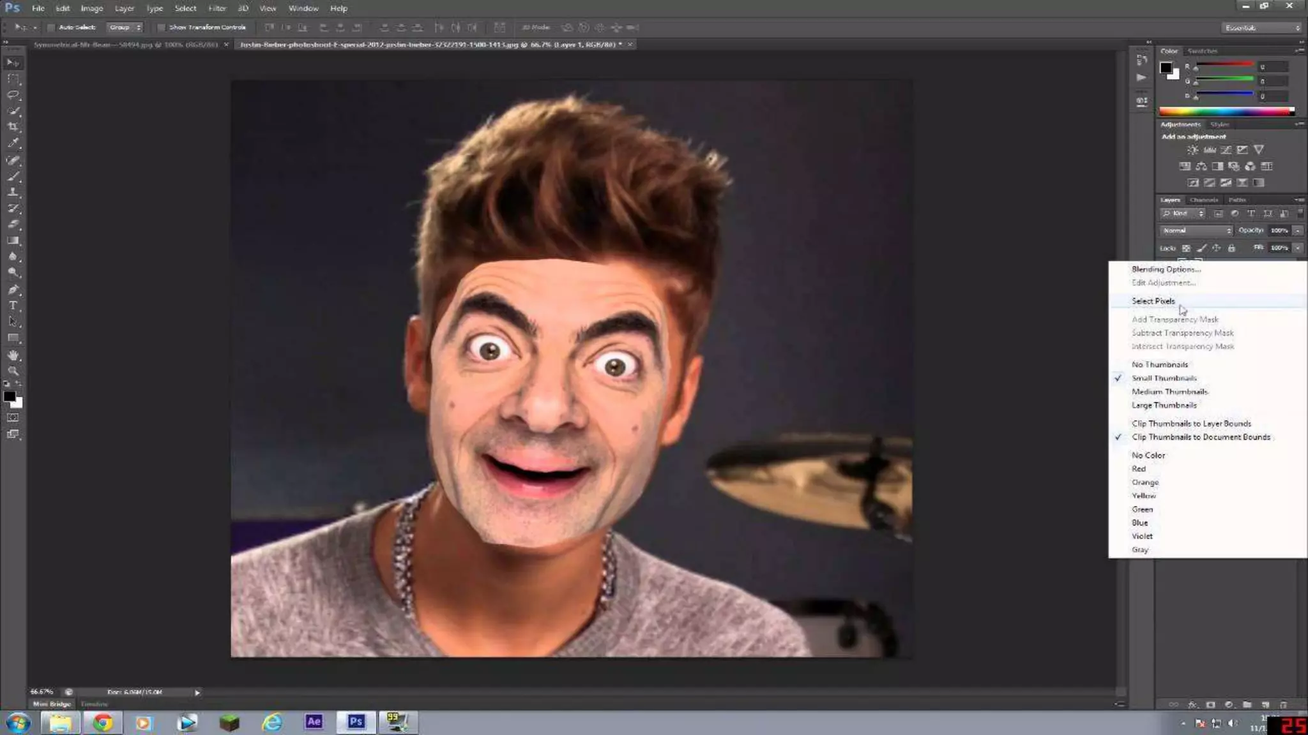Add a Brightness/Contrast adjustment
The height and width of the screenshot is (735, 1308).
(x=1192, y=150)
